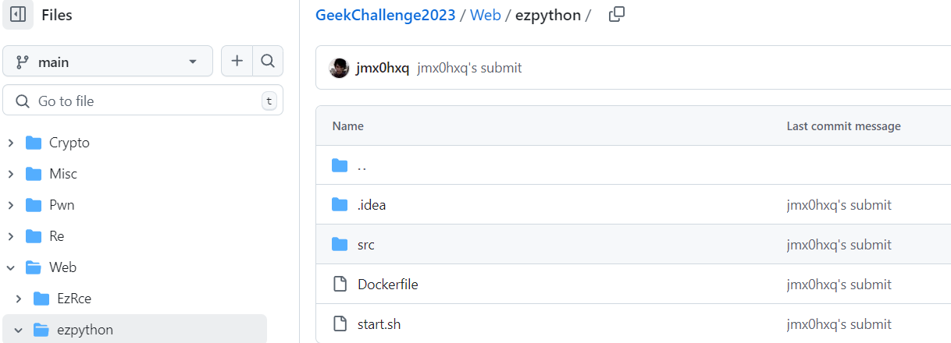Open the src folder row

tap(365, 245)
